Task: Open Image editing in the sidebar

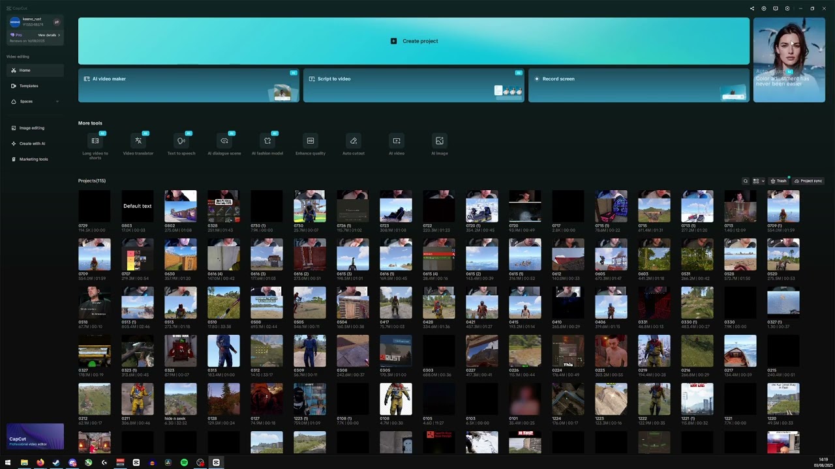Action: [35, 128]
